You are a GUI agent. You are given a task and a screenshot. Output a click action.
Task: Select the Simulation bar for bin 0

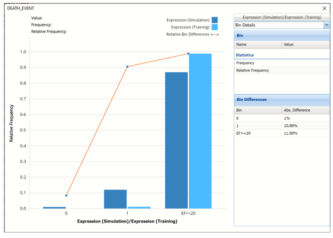click(x=54, y=207)
